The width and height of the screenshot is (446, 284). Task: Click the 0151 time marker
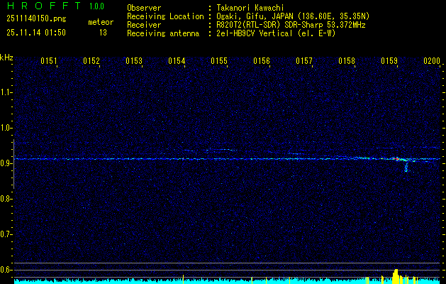pos(49,61)
